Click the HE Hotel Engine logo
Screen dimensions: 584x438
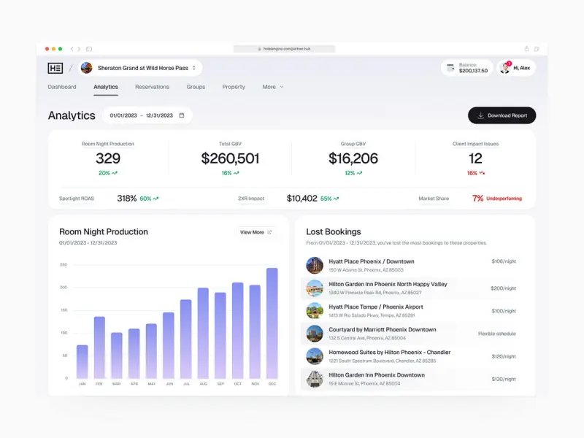click(55, 68)
